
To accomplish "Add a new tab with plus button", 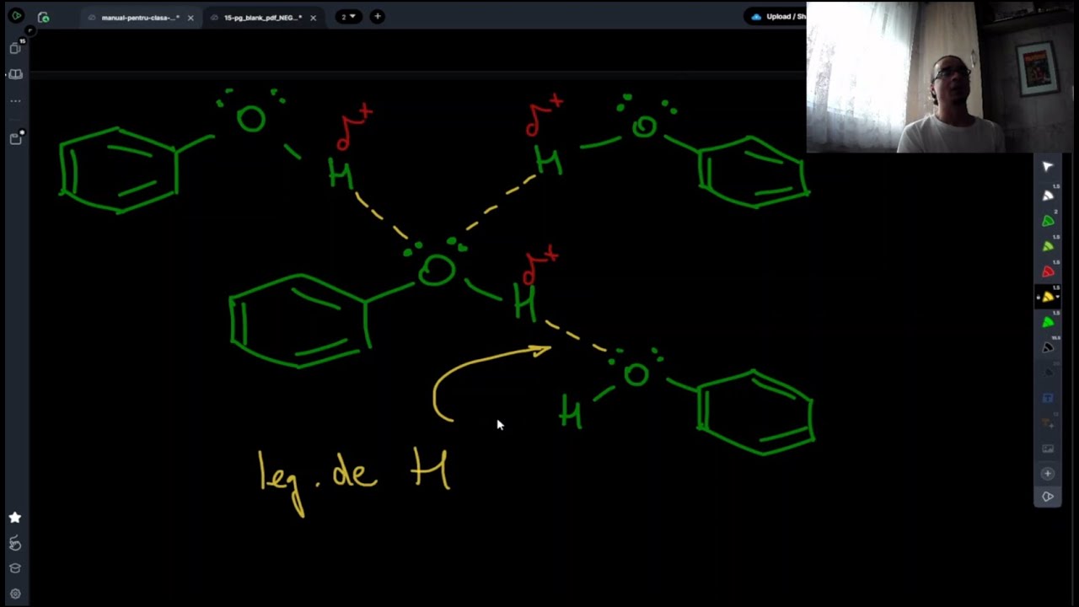I will point(377,16).
